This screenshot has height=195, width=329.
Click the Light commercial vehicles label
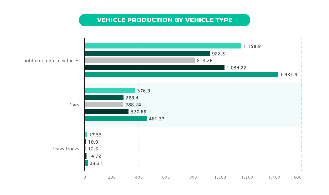click(x=51, y=61)
